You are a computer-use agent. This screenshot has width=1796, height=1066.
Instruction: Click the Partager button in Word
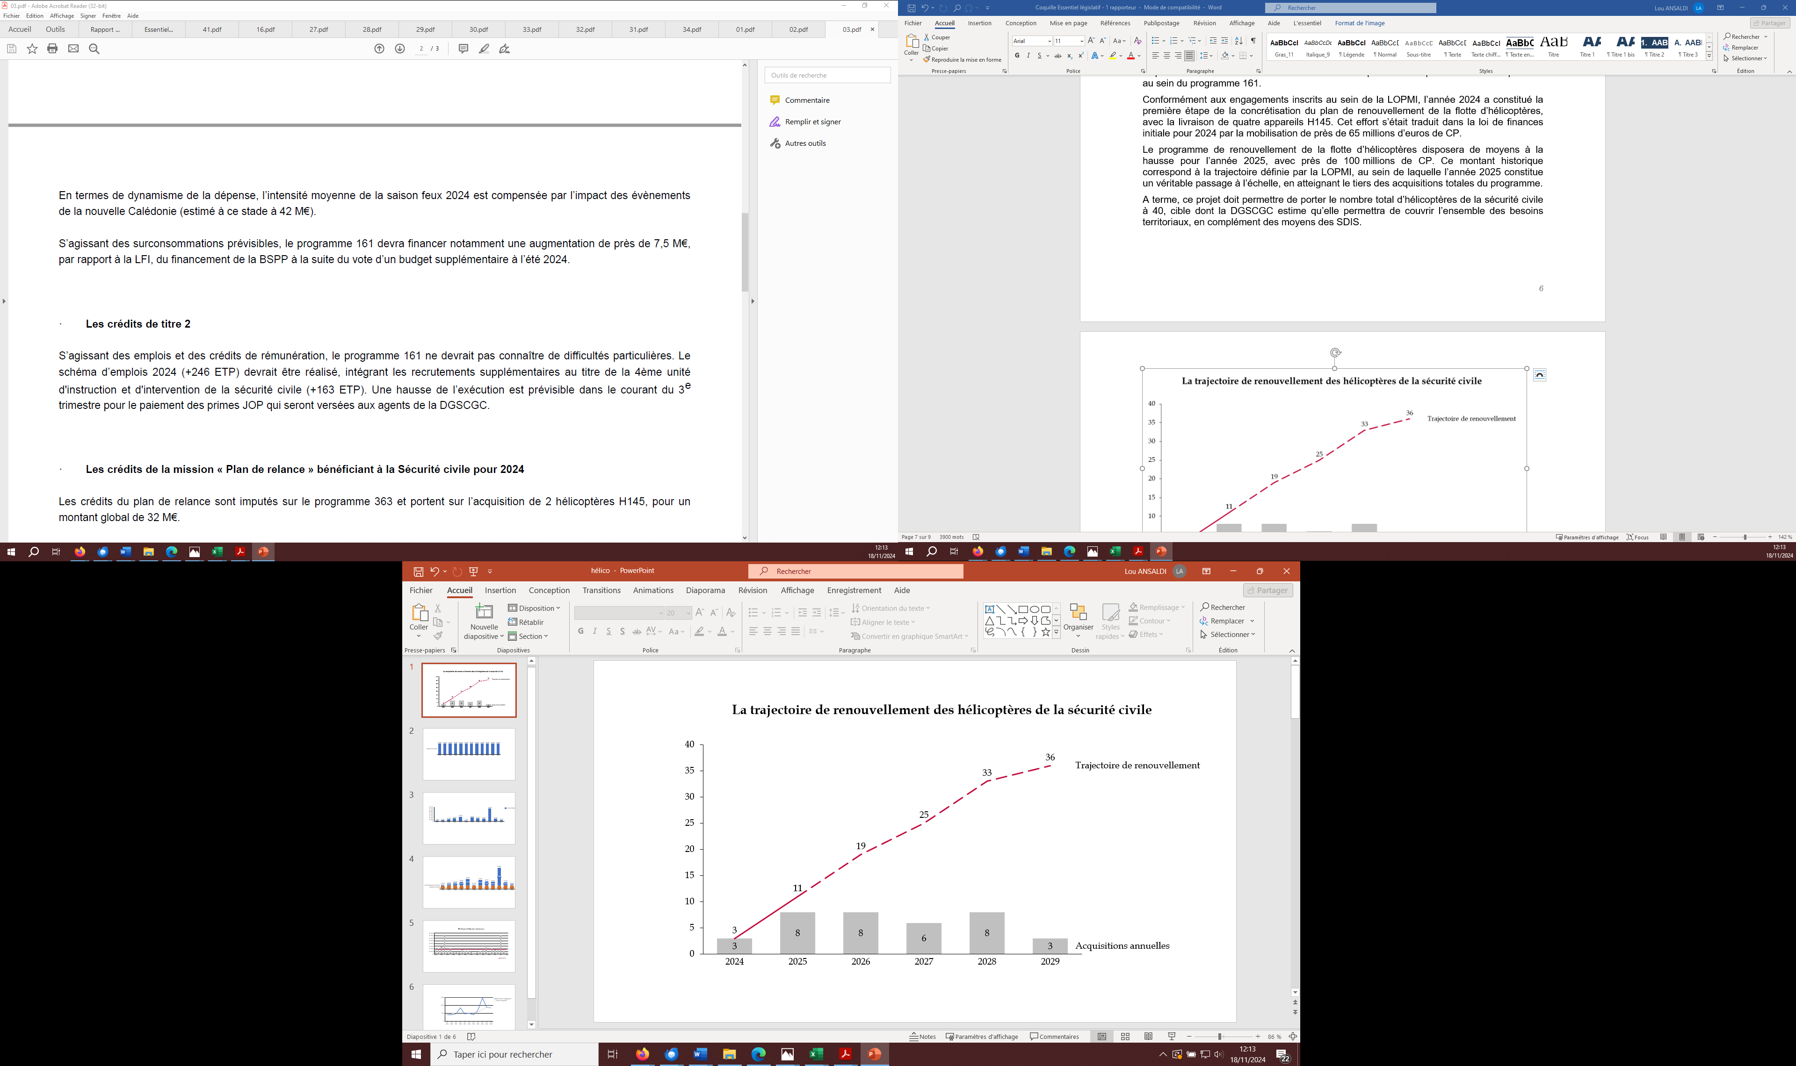(1769, 23)
